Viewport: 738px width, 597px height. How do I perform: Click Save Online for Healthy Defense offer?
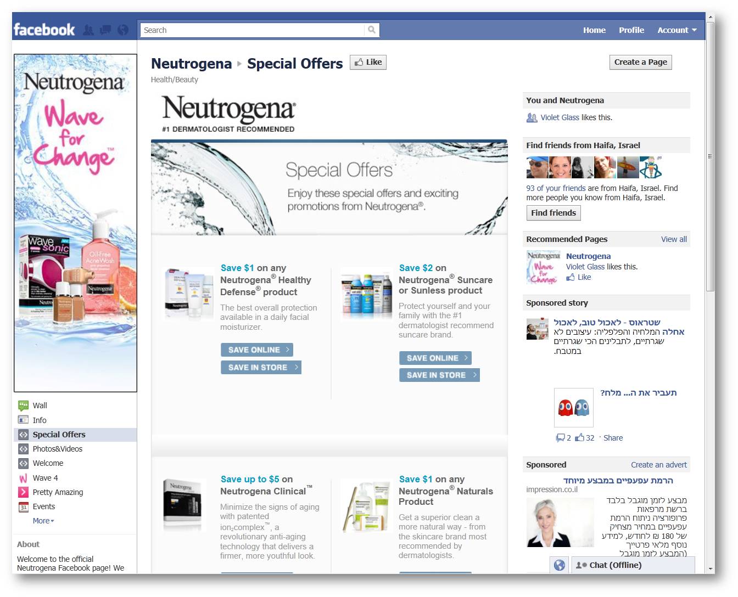(257, 350)
